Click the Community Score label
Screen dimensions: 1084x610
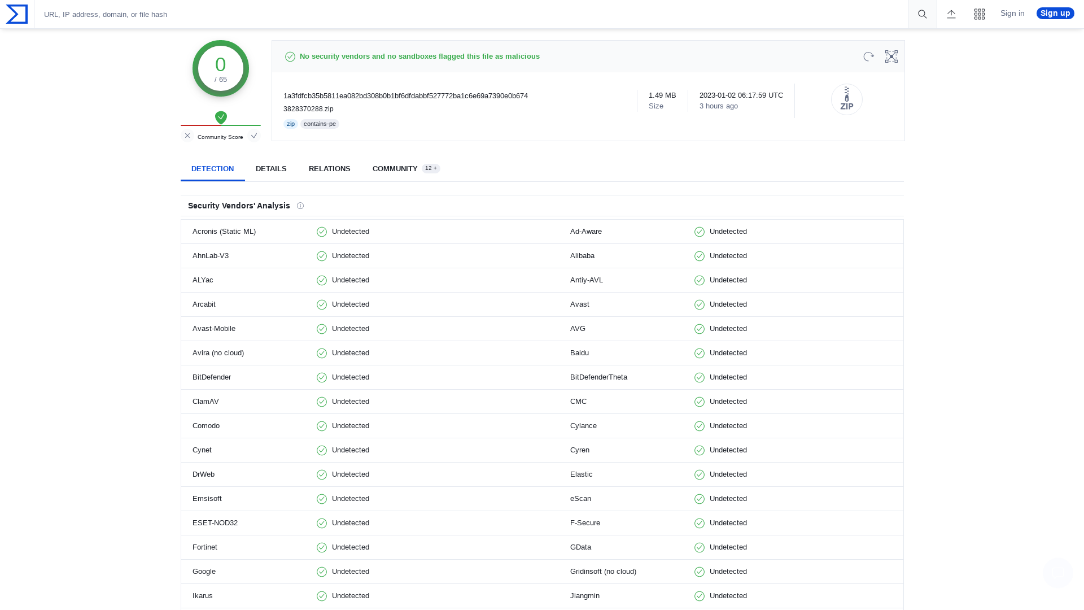click(220, 137)
